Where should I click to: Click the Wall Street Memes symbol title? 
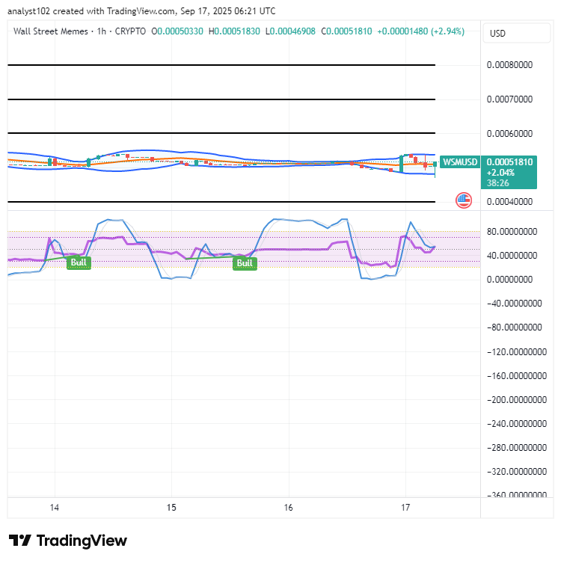[51, 31]
